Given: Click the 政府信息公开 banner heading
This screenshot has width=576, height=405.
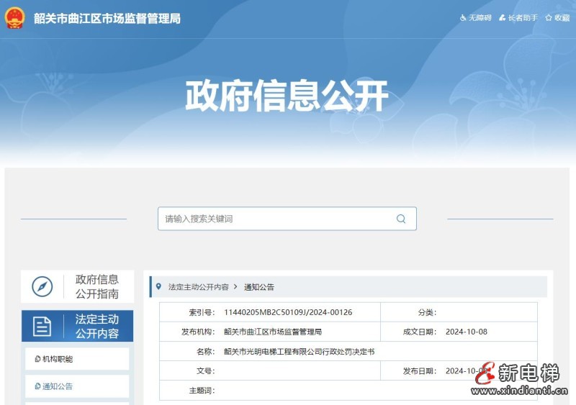Looking at the screenshot, I should tap(287, 96).
